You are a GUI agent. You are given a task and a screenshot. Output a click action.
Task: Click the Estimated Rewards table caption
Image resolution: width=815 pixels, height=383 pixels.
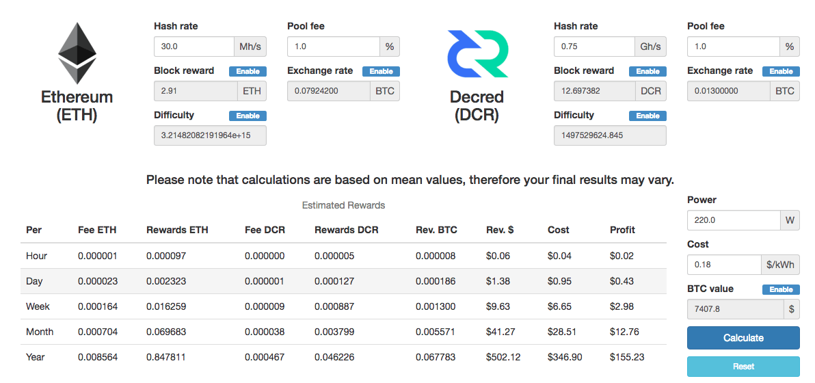point(343,205)
